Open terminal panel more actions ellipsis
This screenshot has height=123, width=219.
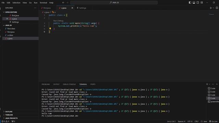pos(213,84)
